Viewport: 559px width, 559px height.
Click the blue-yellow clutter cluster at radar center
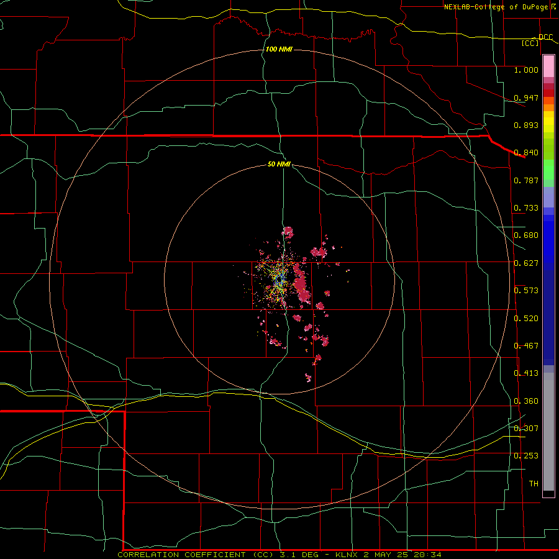tap(281, 280)
